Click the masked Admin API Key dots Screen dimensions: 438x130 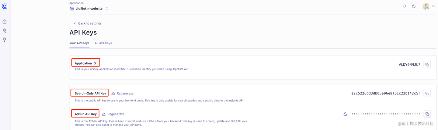pos(386,114)
